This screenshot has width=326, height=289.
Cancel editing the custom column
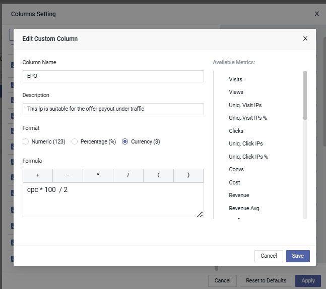click(269, 256)
